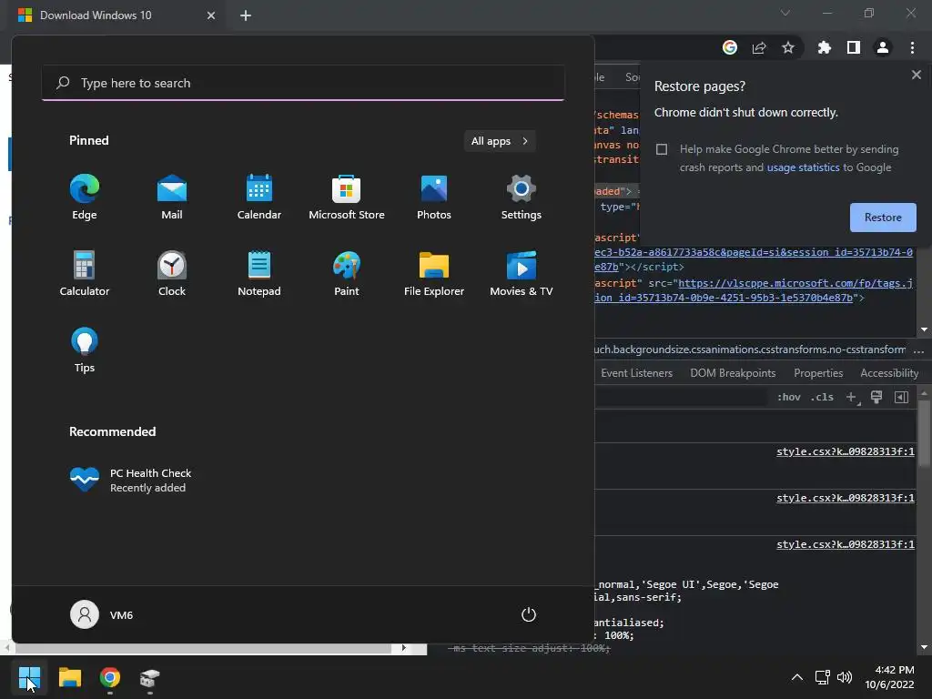The width and height of the screenshot is (932, 699).
Task: Open the Clock app
Action: click(x=172, y=273)
